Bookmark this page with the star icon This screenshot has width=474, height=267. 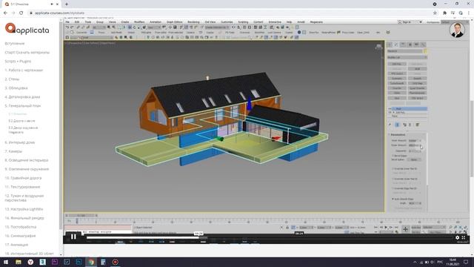point(435,13)
